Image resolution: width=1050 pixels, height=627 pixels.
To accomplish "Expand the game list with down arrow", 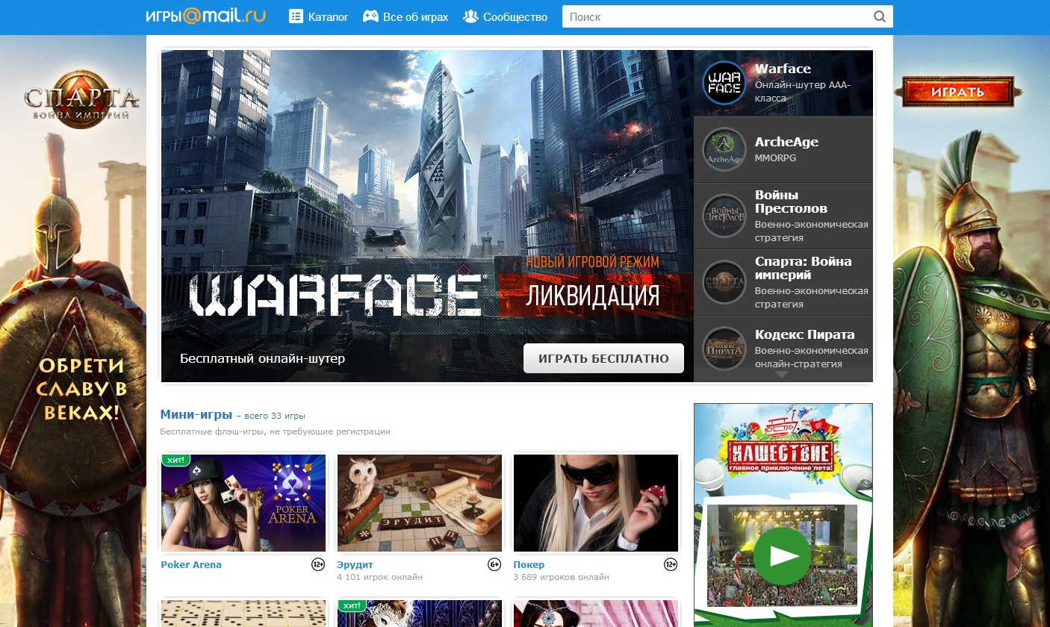I will [782, 374].
